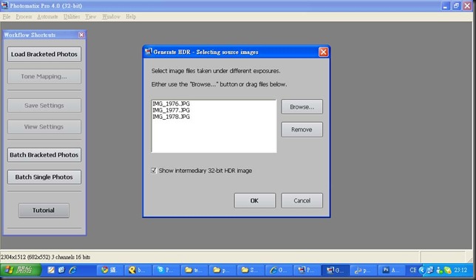
Task: Launch Internet Explorer from quick launch
Action: [72, 270]
